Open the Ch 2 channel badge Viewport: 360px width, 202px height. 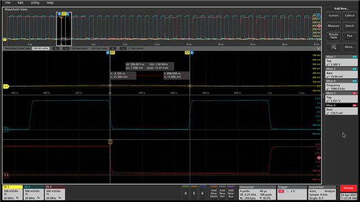34,192
